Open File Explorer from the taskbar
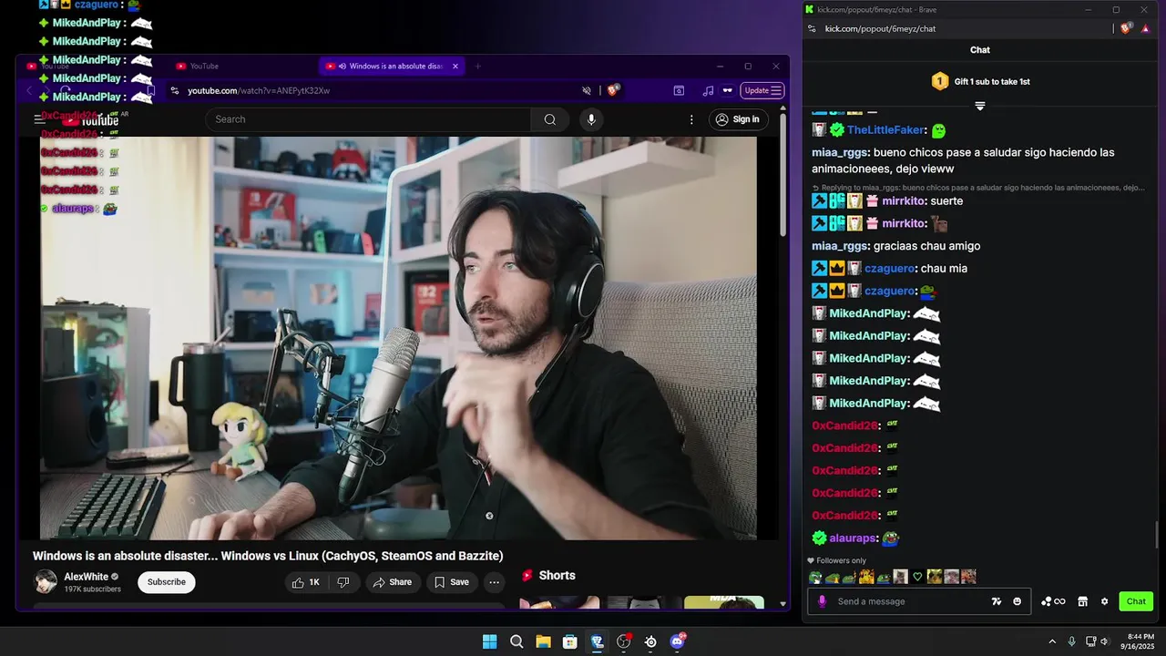The width and height of the screenshot is (1166, 656). [543, 641]
